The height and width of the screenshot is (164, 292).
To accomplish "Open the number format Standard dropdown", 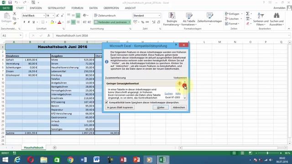I will tap(159, 15).
